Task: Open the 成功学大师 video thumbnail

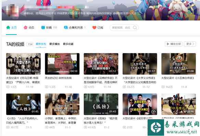Action: coord(140,104)
